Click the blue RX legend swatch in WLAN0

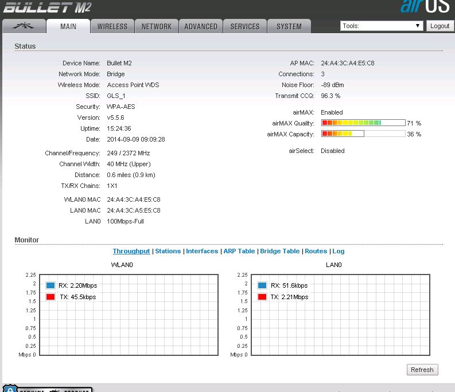pyautogui.click(x=50, y=285)
